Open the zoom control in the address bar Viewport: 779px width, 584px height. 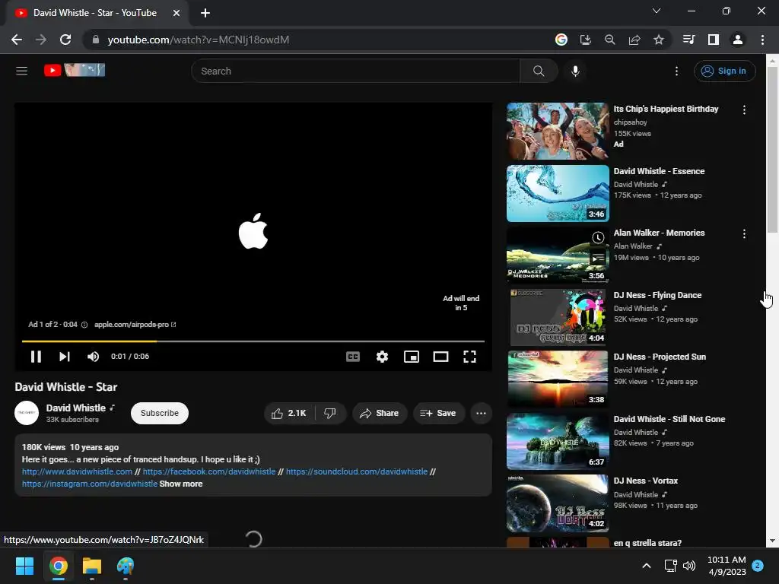point(609,40)
